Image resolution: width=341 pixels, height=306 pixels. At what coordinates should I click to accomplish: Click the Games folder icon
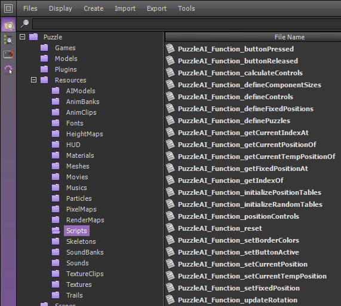(x=44, y=48)
